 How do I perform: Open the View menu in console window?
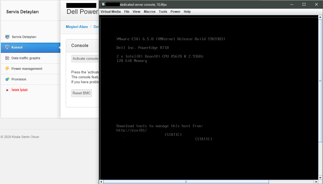[136, 12]
